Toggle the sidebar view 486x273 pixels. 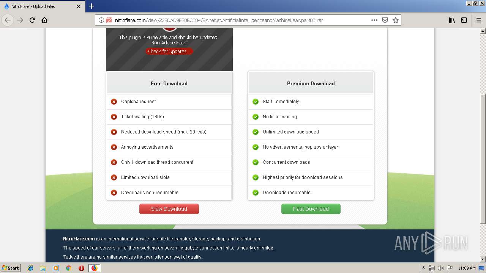point(464,20)
